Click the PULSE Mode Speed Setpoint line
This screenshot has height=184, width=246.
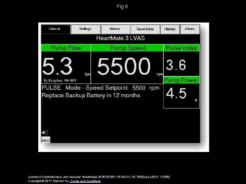click(x=100, y=88)
